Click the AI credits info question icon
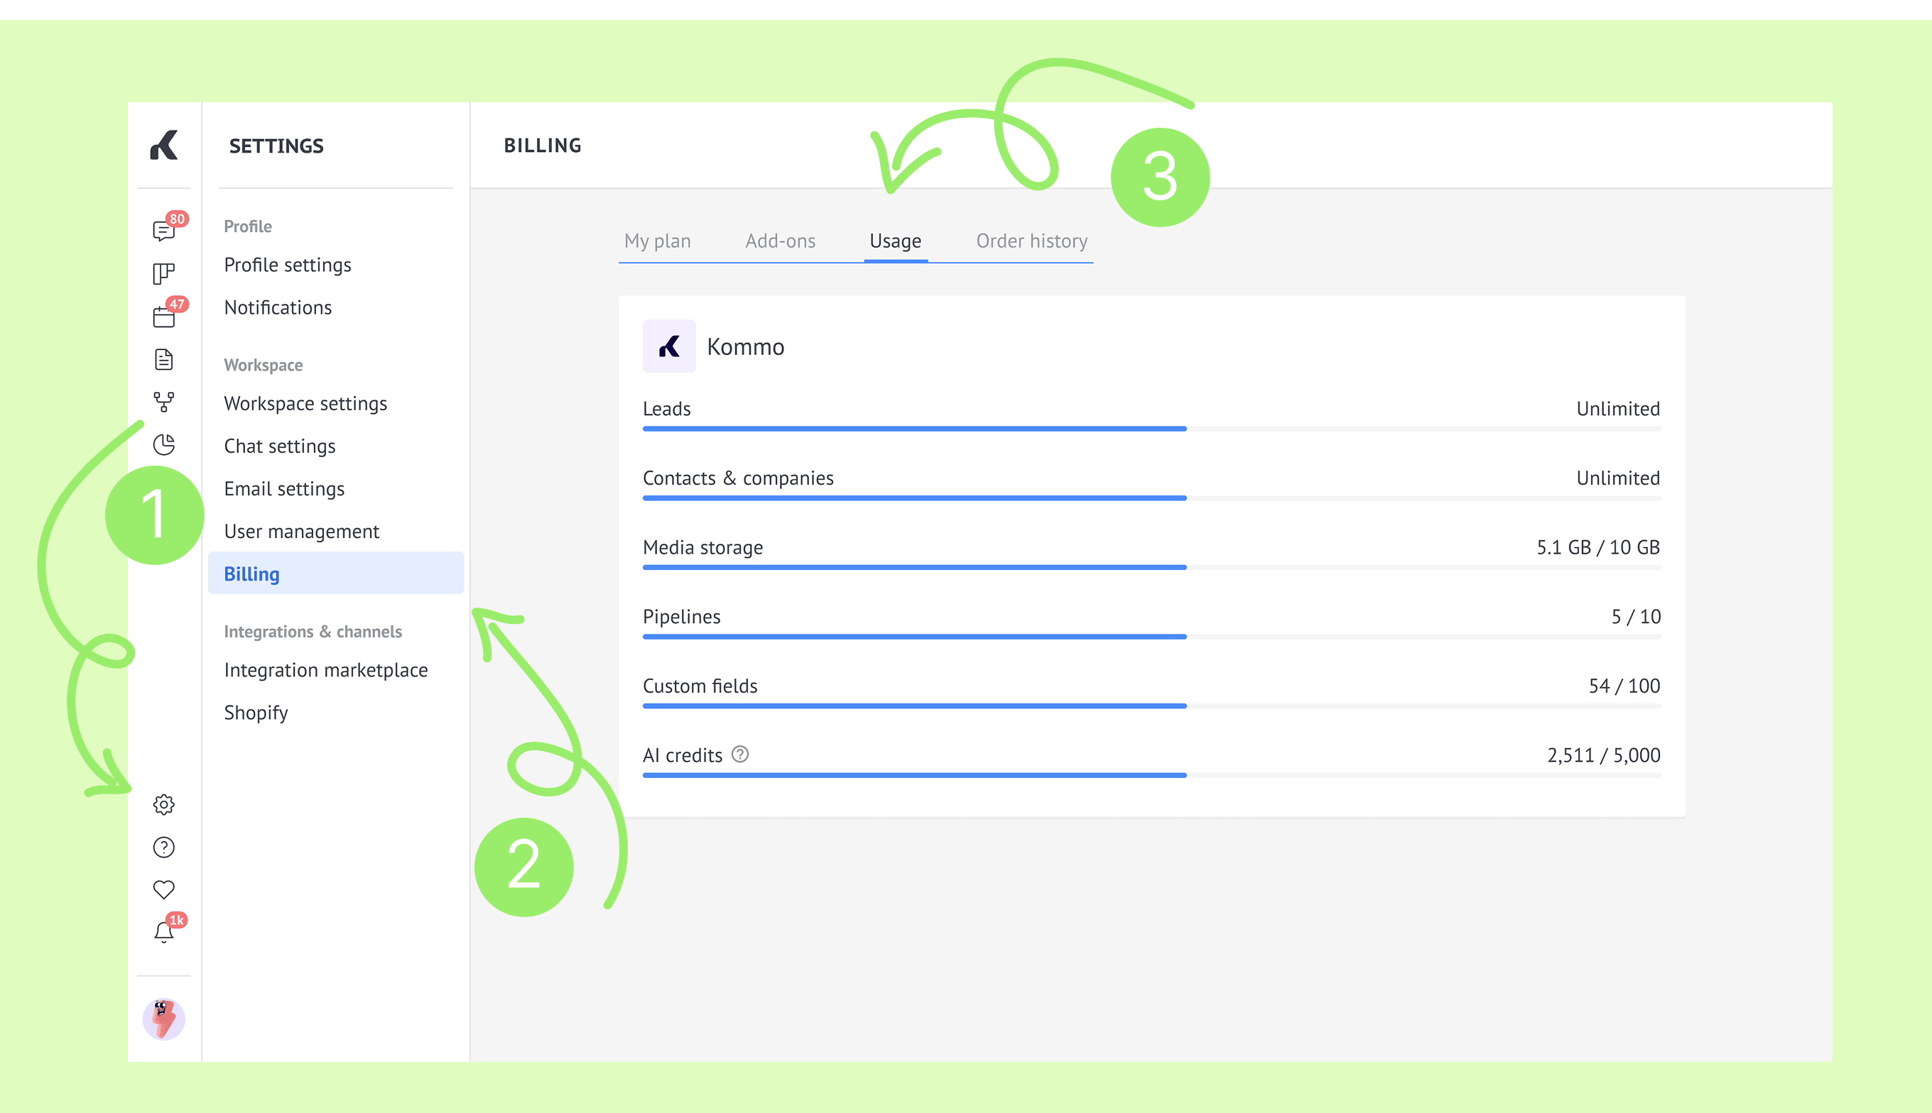Viewport: 1932px width, 1113px height. click(x=739, y=755)
